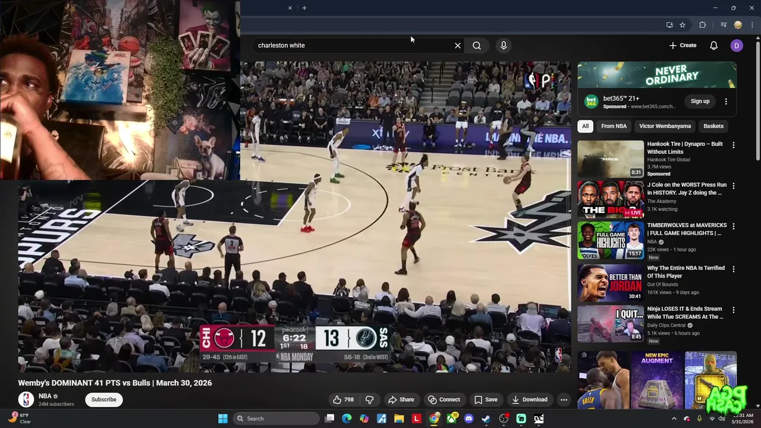Open the Xbox app on the taskbar
Viewport: 761px width, 428px height.
pyautogui.click(x=452, y=418)
